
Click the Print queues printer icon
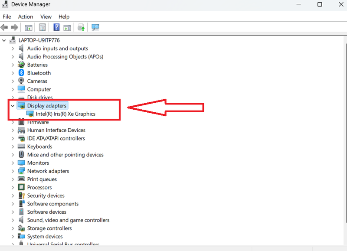pos(21,179)
